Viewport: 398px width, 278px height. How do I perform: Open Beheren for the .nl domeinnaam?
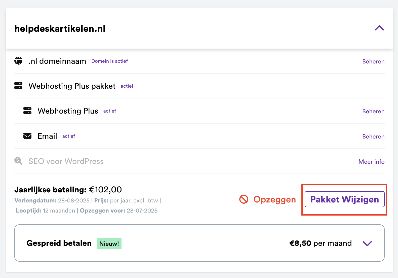pyautogui.click(x=373, y=61)
